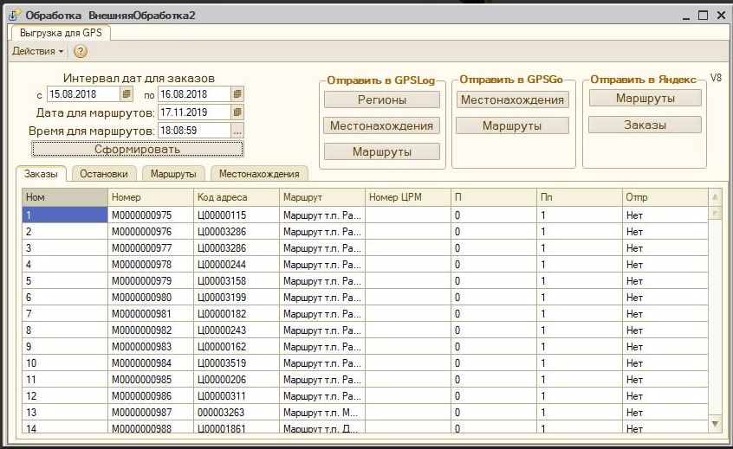
Task: Select address code Ц00003158
Action: pyautogui.click(x=236, y=281)
